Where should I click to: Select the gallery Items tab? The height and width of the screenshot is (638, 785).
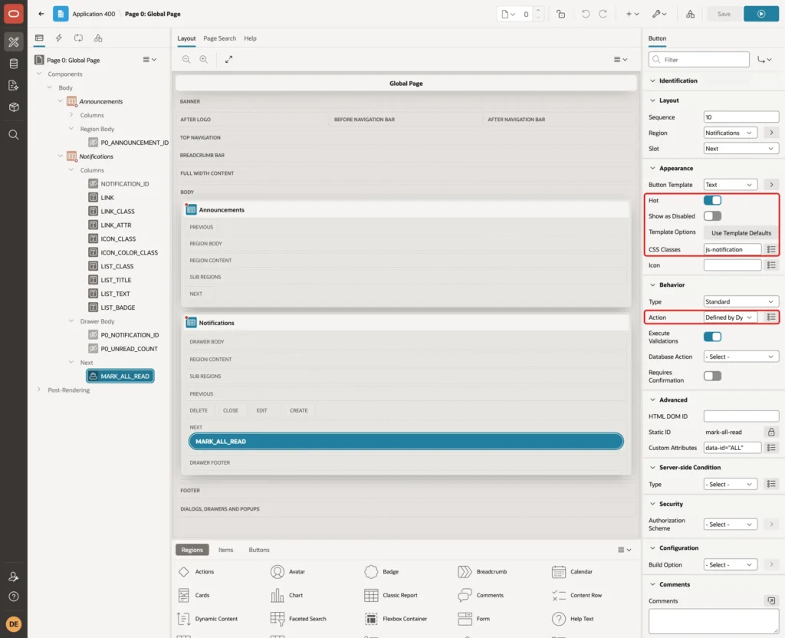226,549
